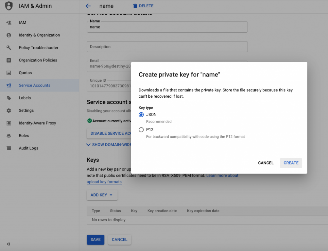Click DISABLE SERVICE ACCOUNT button
328x251 pixels.
pos(109,134)
